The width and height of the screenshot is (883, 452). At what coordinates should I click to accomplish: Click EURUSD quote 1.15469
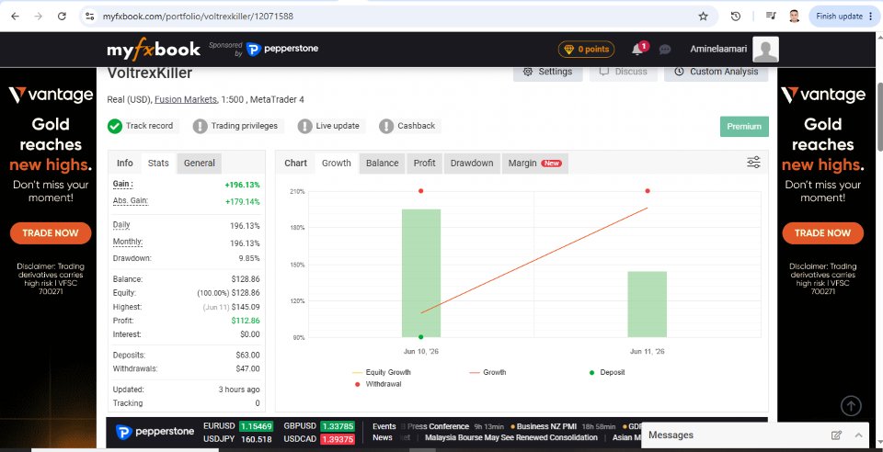point(257,426)
